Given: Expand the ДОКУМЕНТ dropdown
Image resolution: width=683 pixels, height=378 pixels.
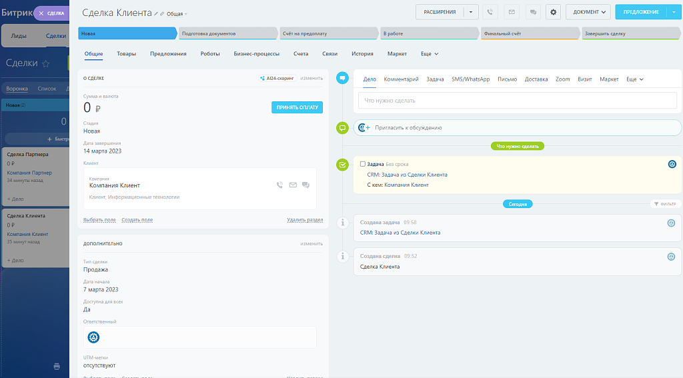Looking at the screenshot, I should [x=588, y=12].
